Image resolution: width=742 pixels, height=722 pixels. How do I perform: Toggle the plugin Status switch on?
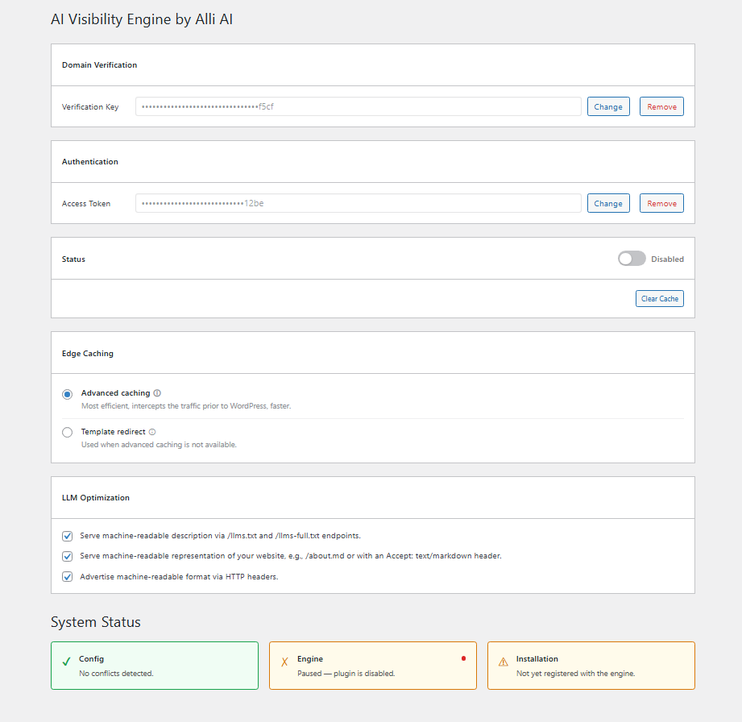(632, 259)
